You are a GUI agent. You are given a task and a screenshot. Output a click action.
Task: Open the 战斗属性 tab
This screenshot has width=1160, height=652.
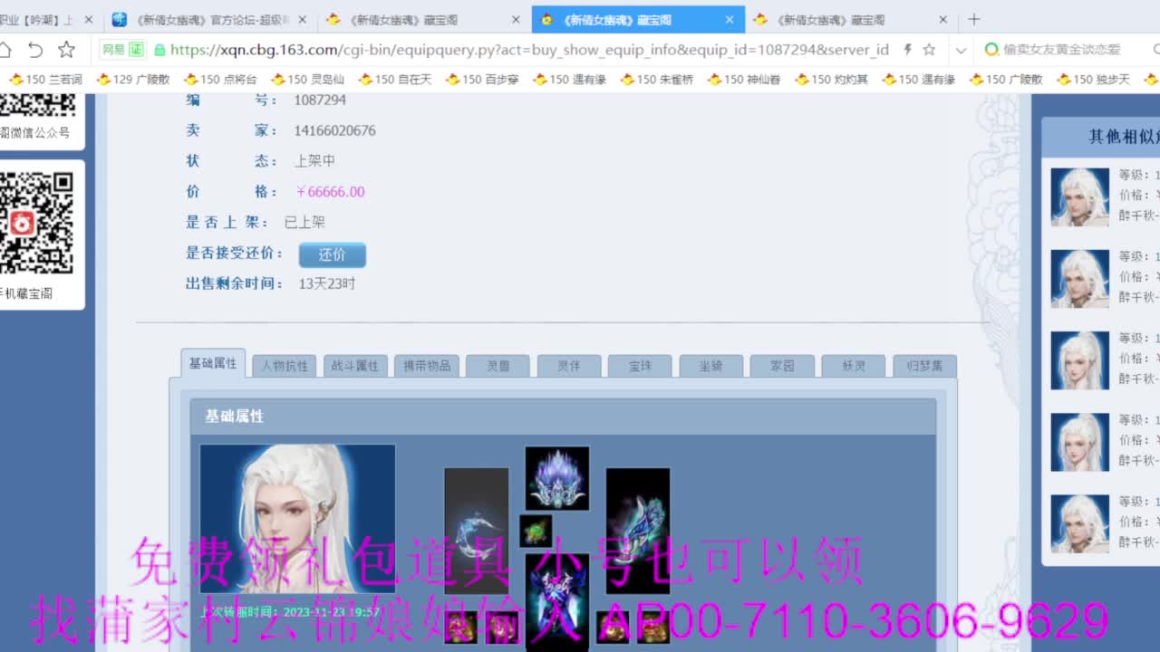pyautogui.click(x=355, y=366)
